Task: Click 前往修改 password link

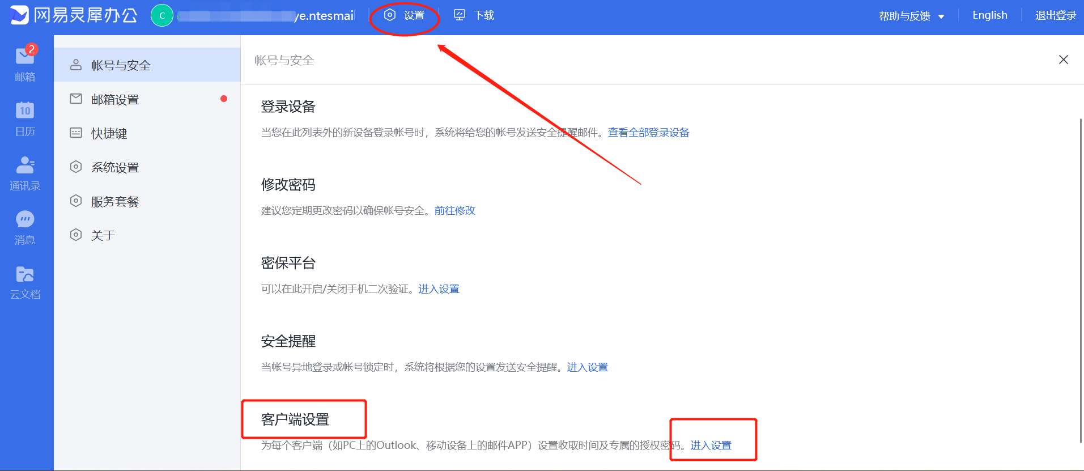Action: pos(454,211)
